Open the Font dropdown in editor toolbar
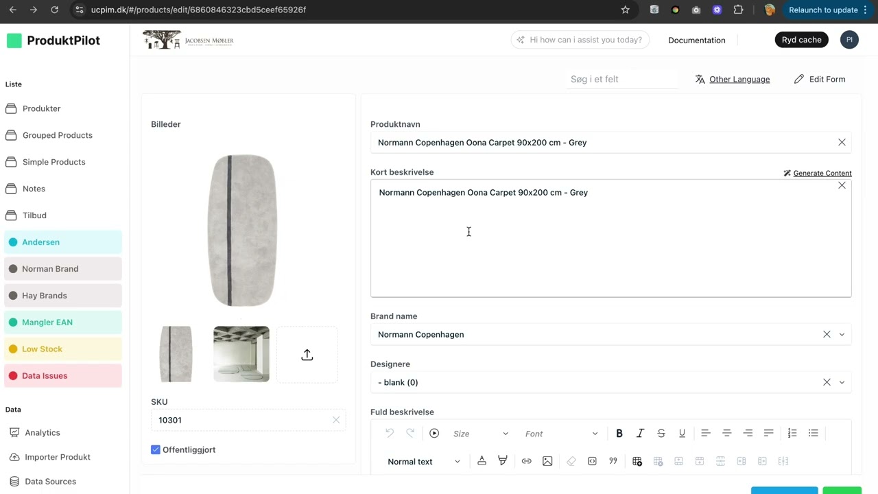The image size is (878, 494). (561, 434)
